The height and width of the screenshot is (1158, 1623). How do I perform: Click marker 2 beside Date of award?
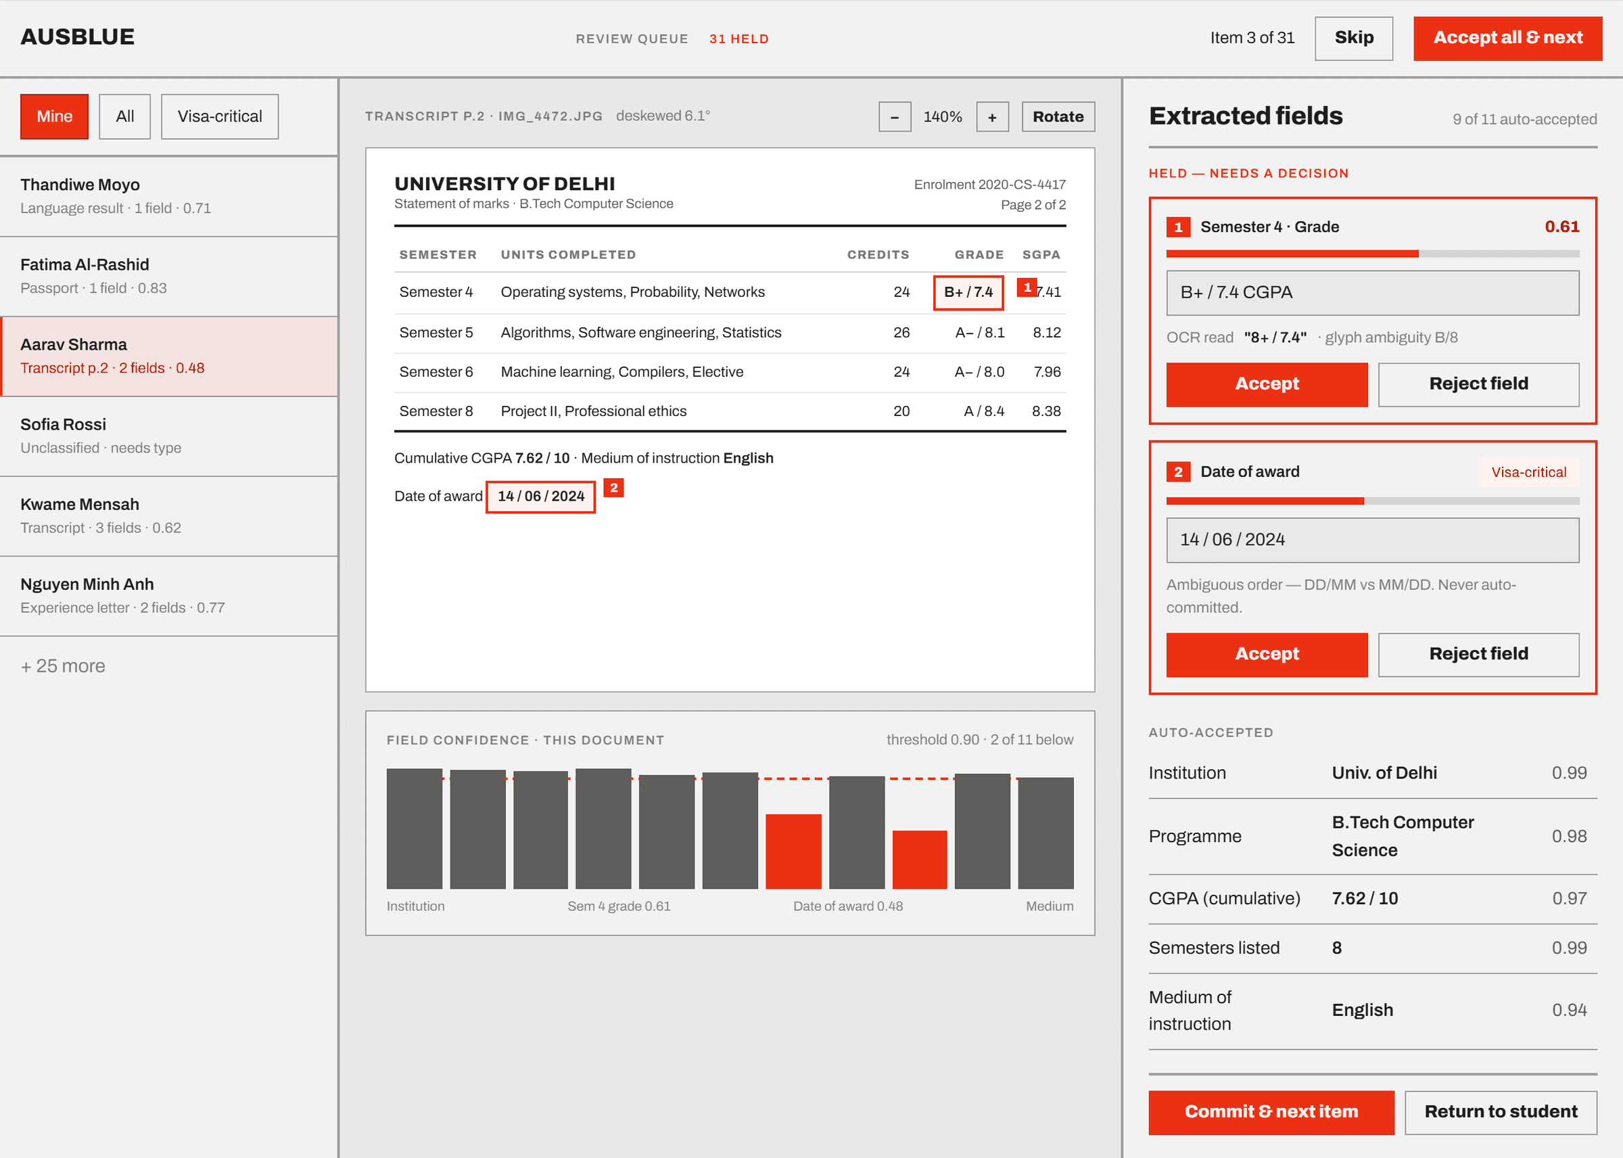(613, 488)
